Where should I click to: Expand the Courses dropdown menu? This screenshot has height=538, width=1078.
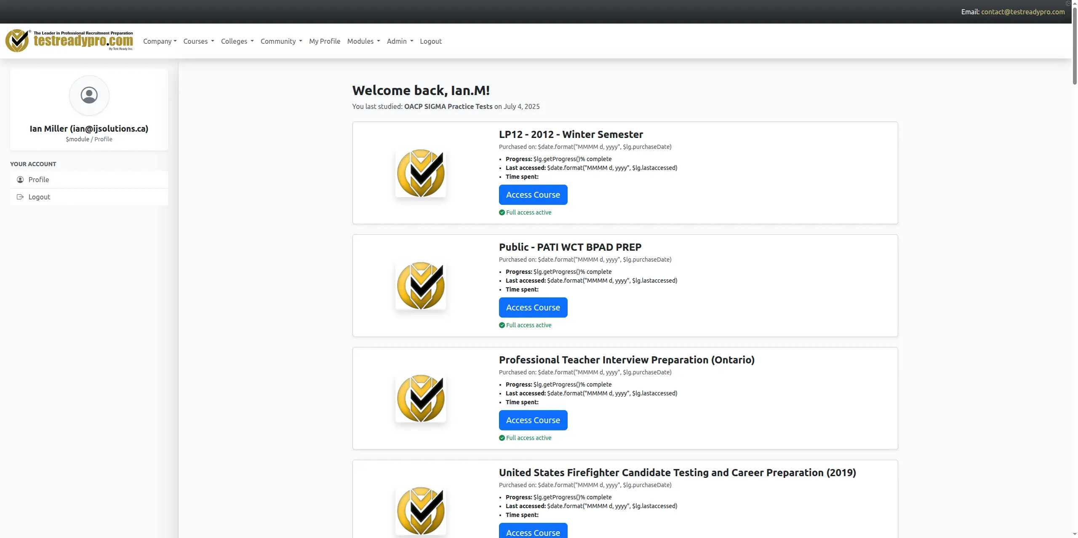point(199,41)
